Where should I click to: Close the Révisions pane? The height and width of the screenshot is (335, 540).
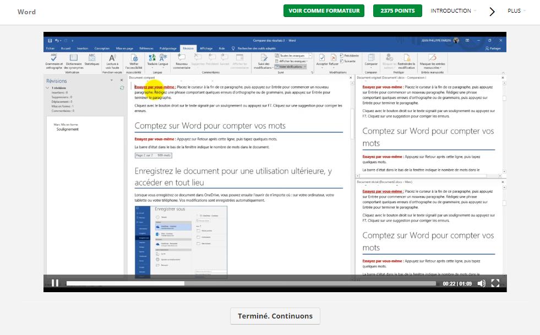122,80
